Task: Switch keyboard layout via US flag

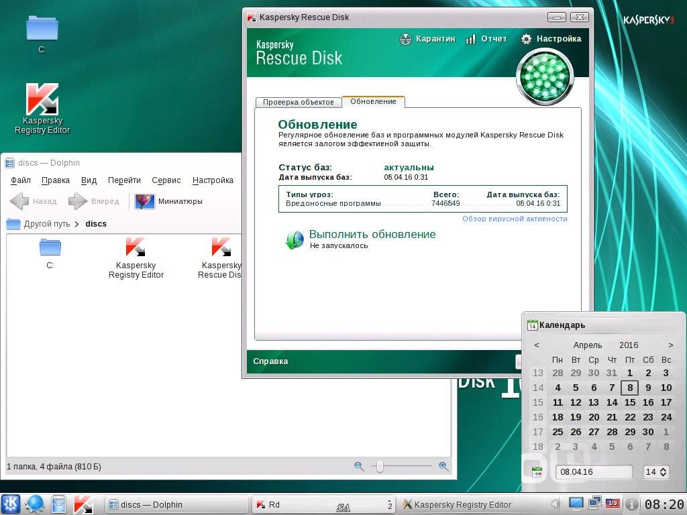Action: pos(613,504)
